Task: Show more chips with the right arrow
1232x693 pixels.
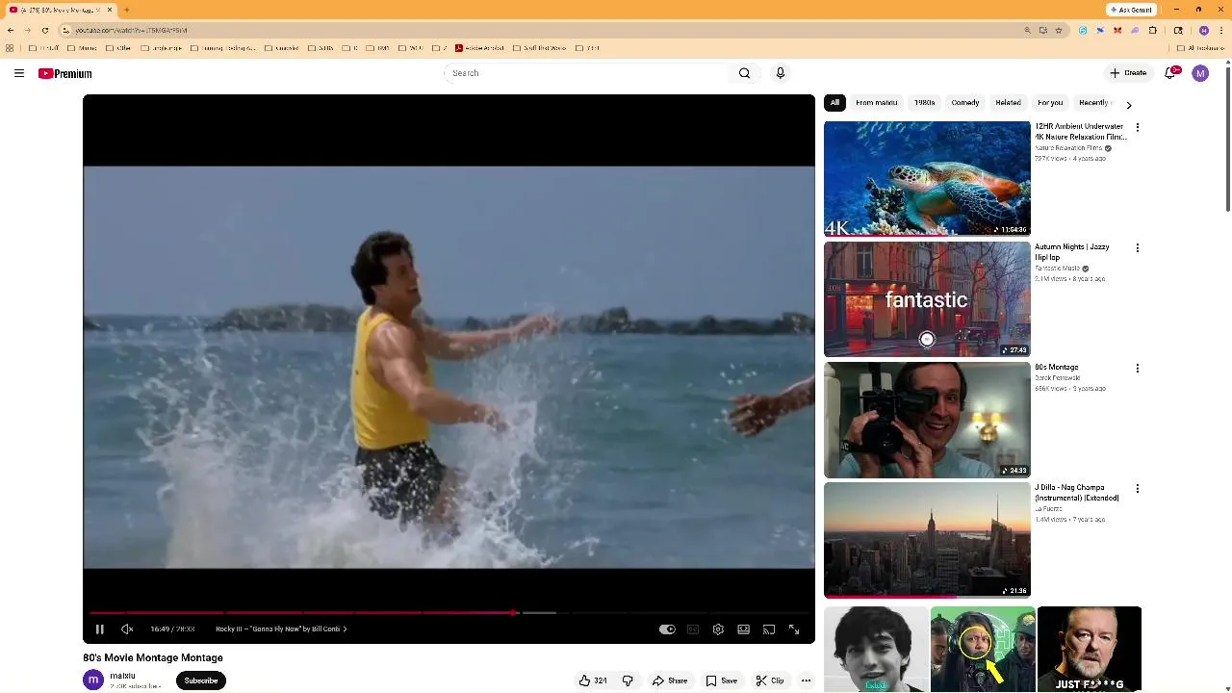Action: (1129, 105)
